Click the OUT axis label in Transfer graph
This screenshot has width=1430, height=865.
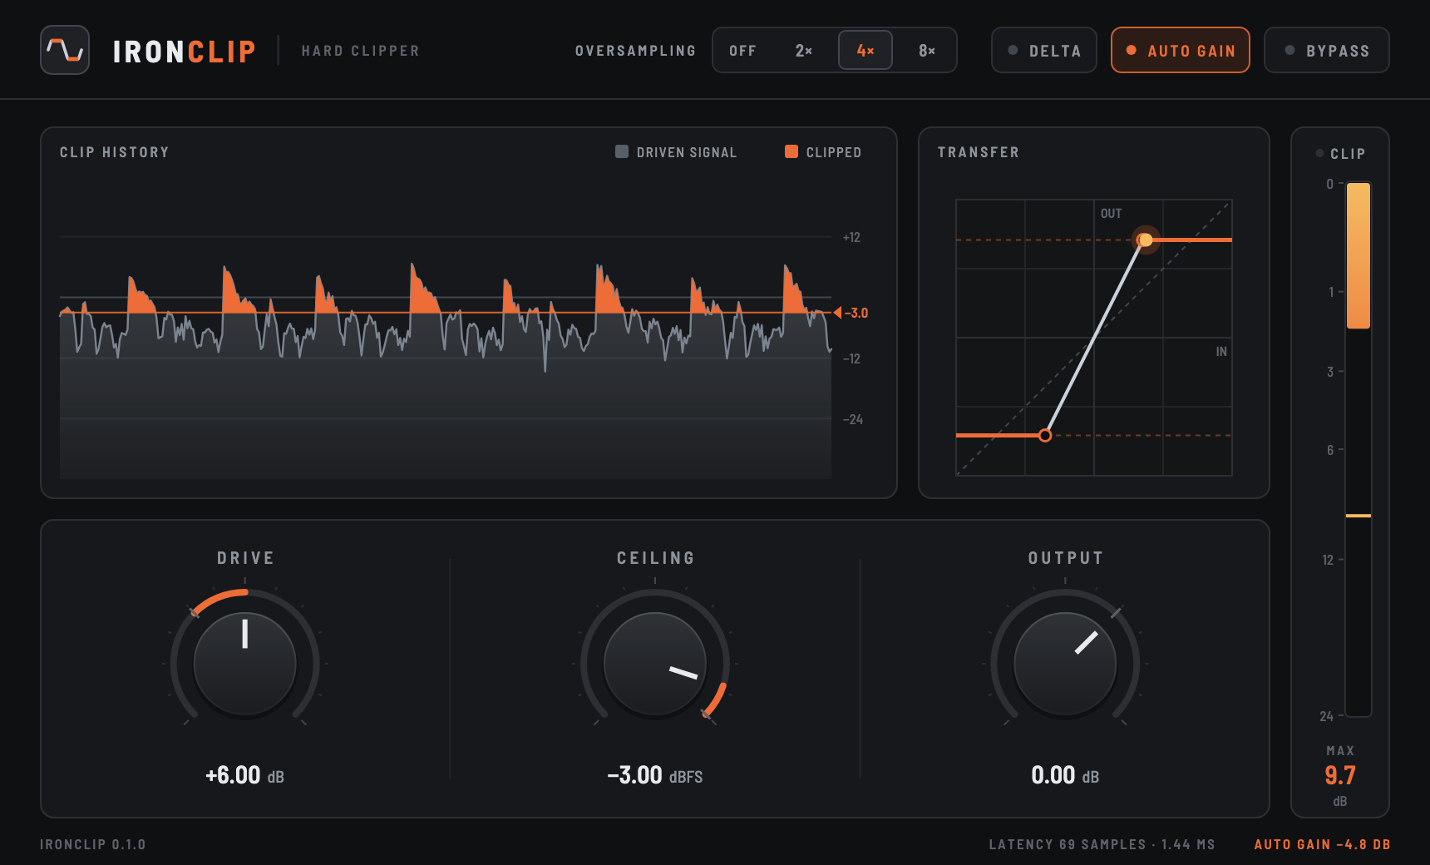coord(1112,214)
